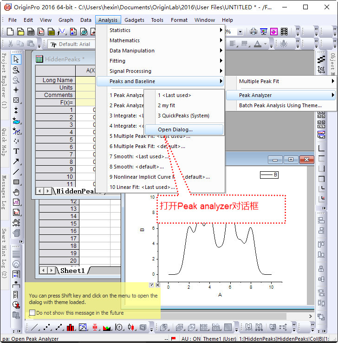Choose Batch Peak Analysis Using Theme

(x=280, y=105)
